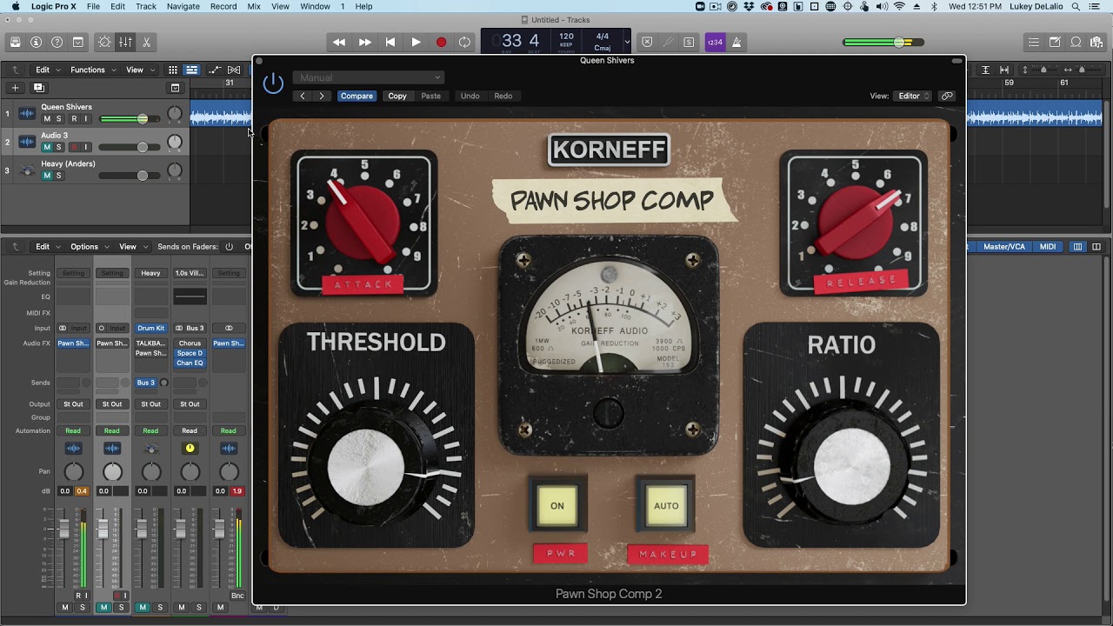Open Chan EQ plugin slot
Image resolution: width=1113 pixels, height=626 pixels.
coord(190,363)
